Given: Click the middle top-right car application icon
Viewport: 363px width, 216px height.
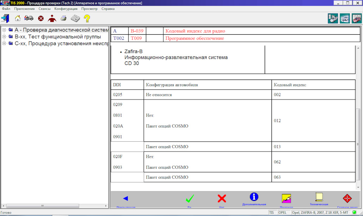Looking at the screenshot, I should point(345,18).
